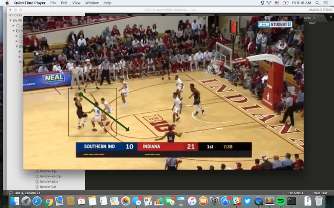Open Maps from the Dock
This screenshot has width=334, height=208.
tap(114, 201)
